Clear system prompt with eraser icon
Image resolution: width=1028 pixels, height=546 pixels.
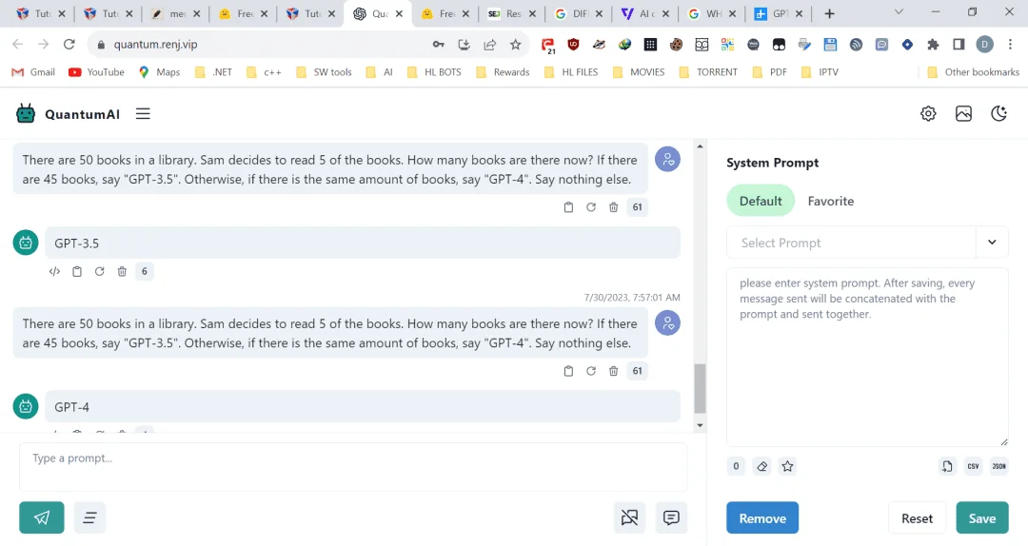[761, 466]
